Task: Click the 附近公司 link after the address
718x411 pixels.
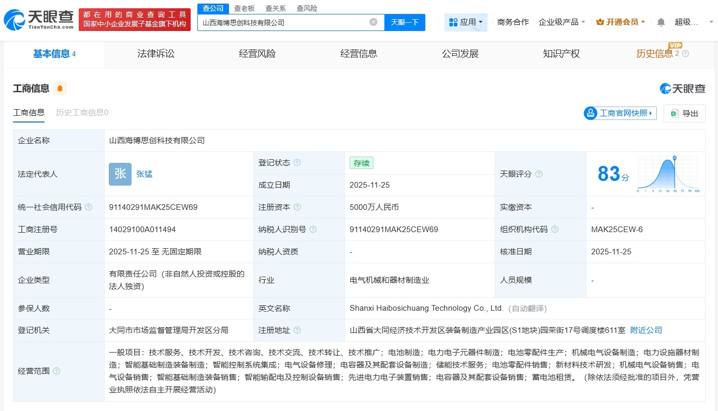Action: point(645,330)
